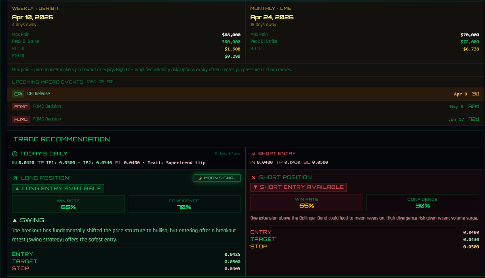Open the Moon Signal button
485x278 pixels.
click(x=217, y=178)
